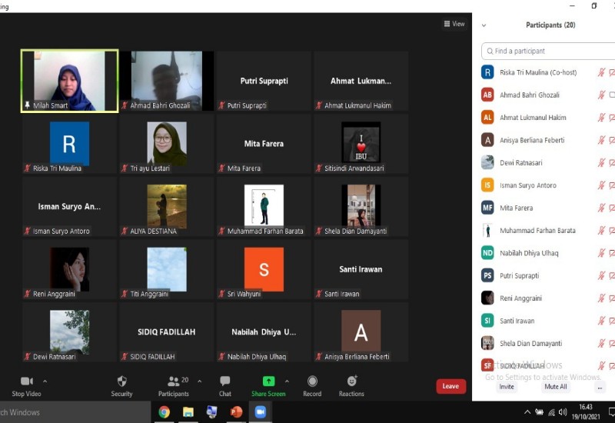
Task: Open the Reactions smiley icon
Action: pos(352,381)
